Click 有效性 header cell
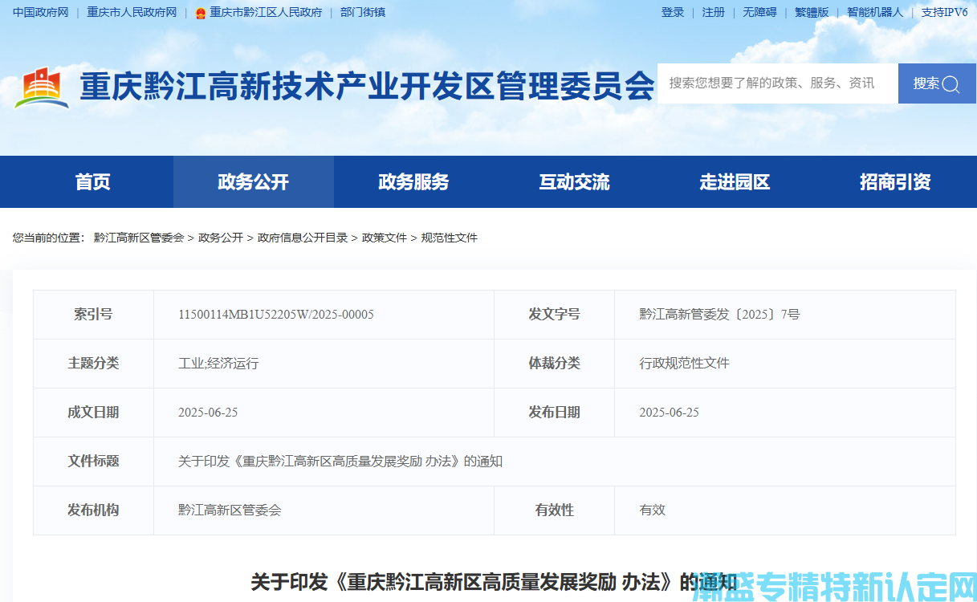 click(554, 510)
